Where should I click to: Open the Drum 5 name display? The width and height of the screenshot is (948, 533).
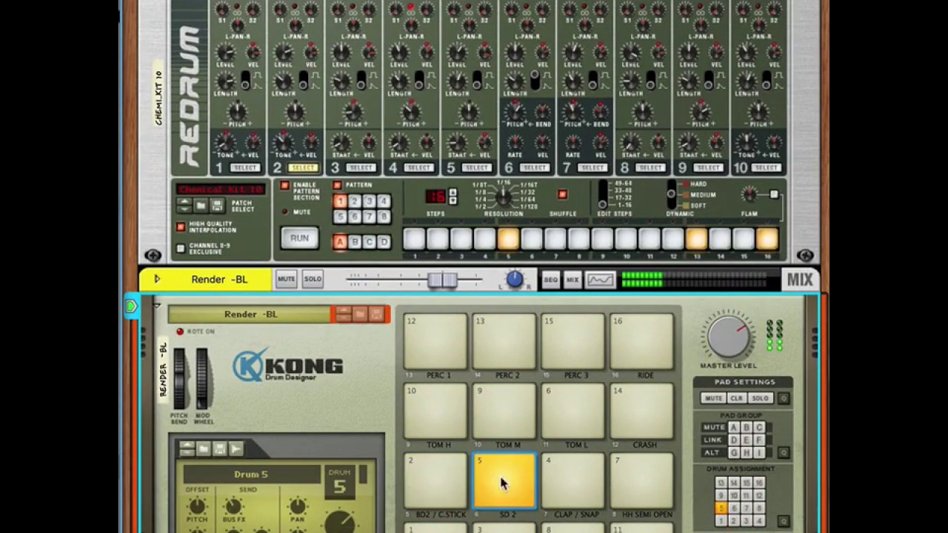point(251,475)
